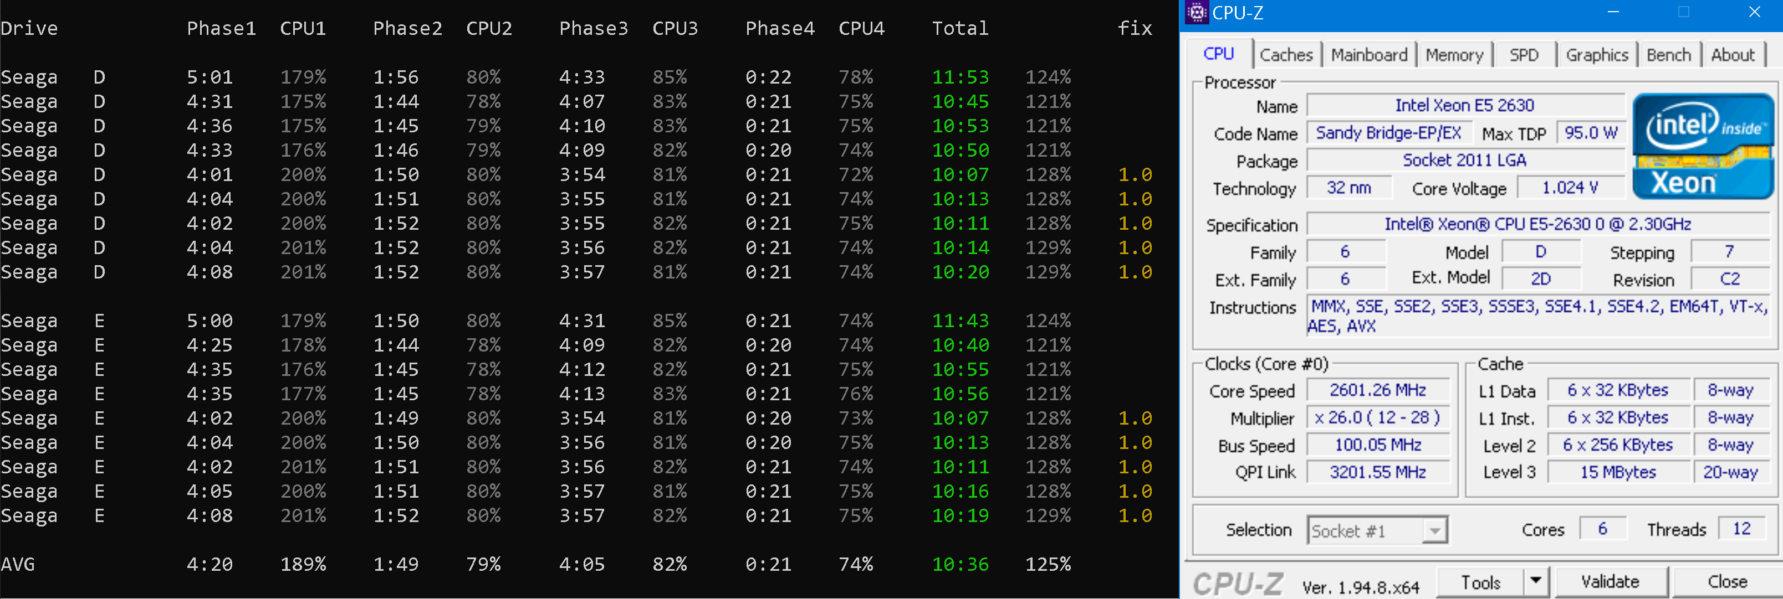Click the Phase1 time 5:01

(x=209, y=78)
